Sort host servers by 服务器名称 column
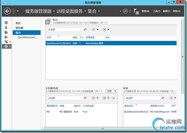 (52, 106)
